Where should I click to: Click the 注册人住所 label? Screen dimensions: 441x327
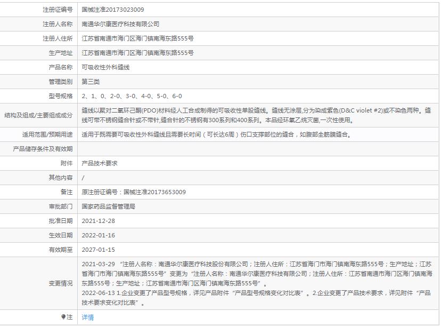(x=58, y=38)
